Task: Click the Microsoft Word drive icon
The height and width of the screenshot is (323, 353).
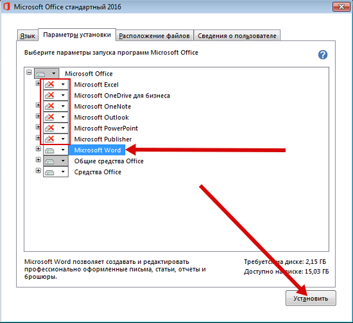Action: click(x=49, y=150)
